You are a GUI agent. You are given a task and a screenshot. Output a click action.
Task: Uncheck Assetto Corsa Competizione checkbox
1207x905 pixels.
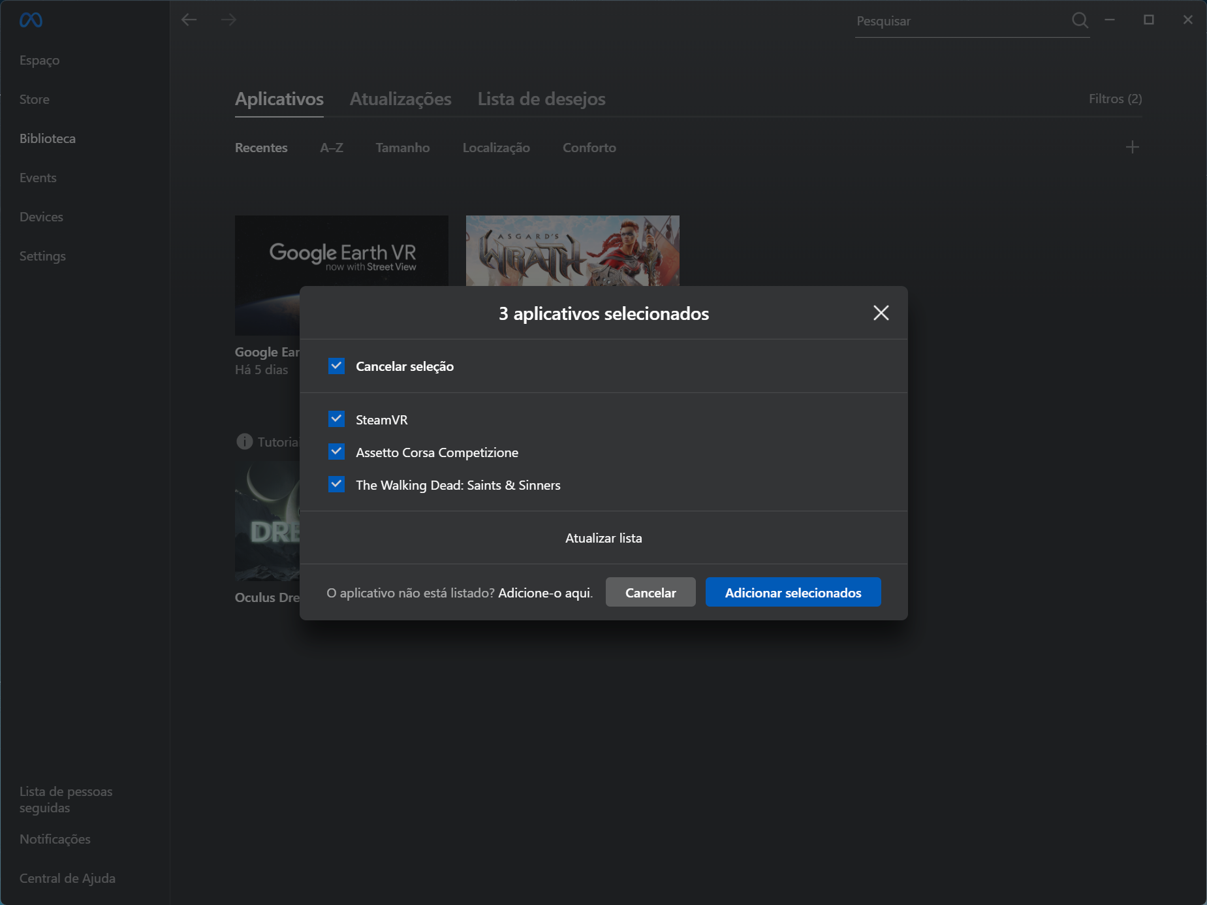(x=336, y=451)
